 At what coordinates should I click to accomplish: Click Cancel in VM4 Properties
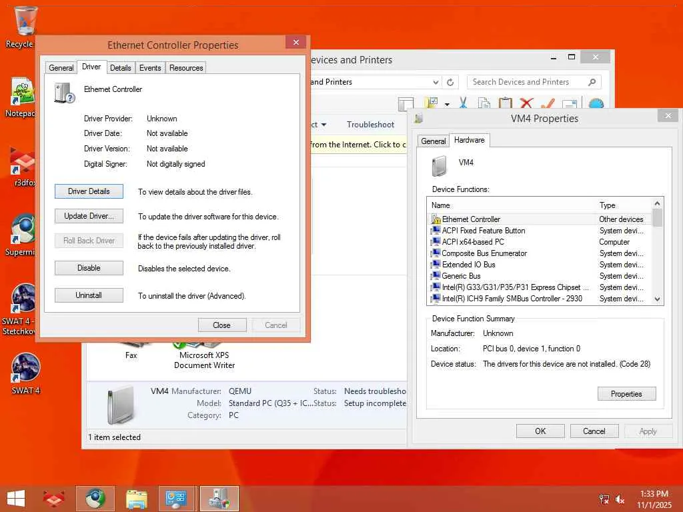coord(594,431)
